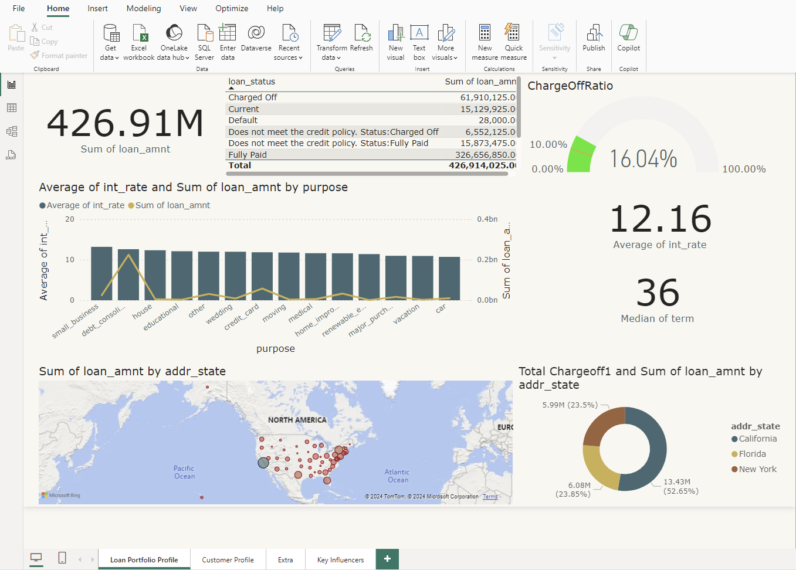
Task: Open the File menu
Action: tap(19, 8)
